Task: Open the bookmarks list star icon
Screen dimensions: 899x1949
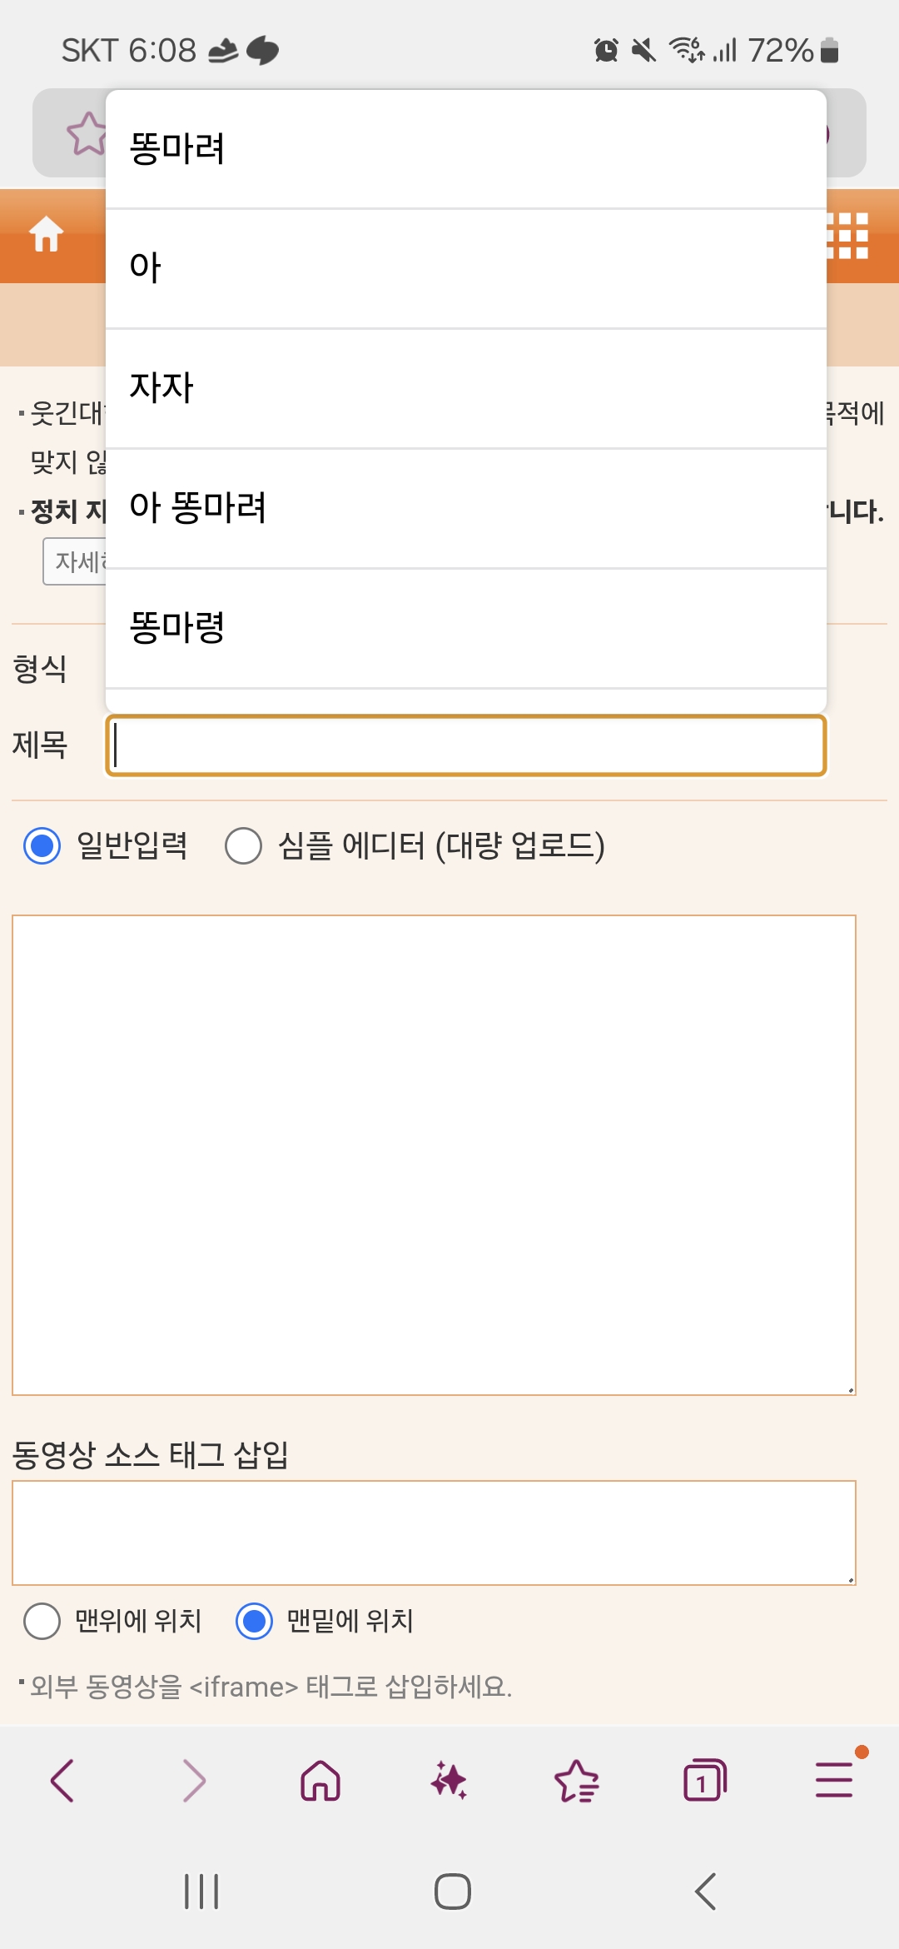Action: 577,1781
